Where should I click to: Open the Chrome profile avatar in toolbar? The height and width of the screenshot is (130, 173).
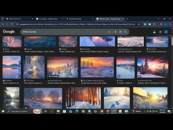(x=166, y=24)
